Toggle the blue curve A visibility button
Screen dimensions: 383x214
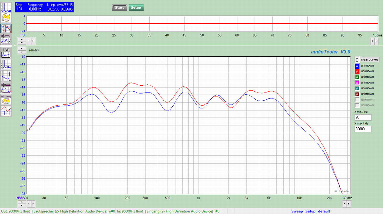coord(357,66)
